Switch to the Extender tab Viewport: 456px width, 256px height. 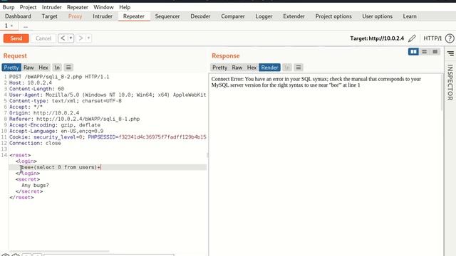coord(294,16)
